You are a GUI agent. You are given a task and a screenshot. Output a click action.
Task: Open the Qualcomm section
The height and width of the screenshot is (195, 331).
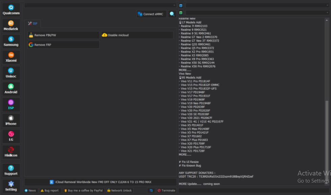11,10
